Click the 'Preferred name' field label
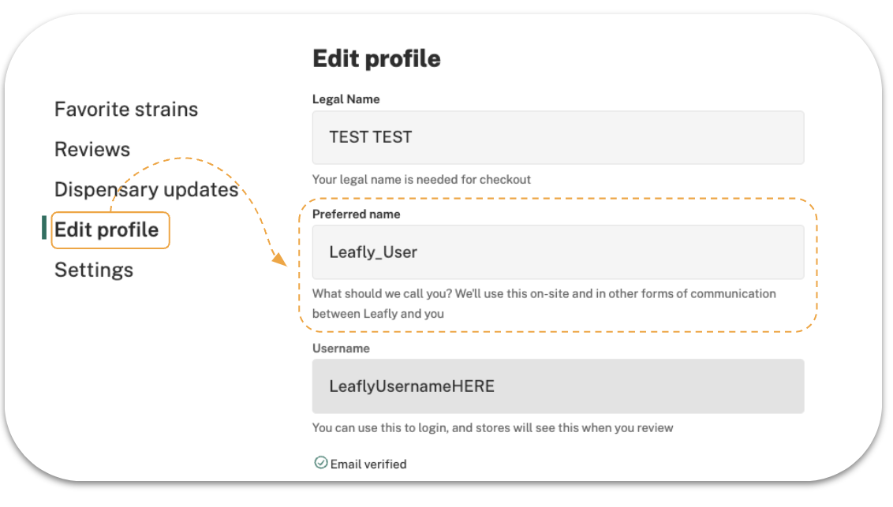 click(x=356, y=214)
